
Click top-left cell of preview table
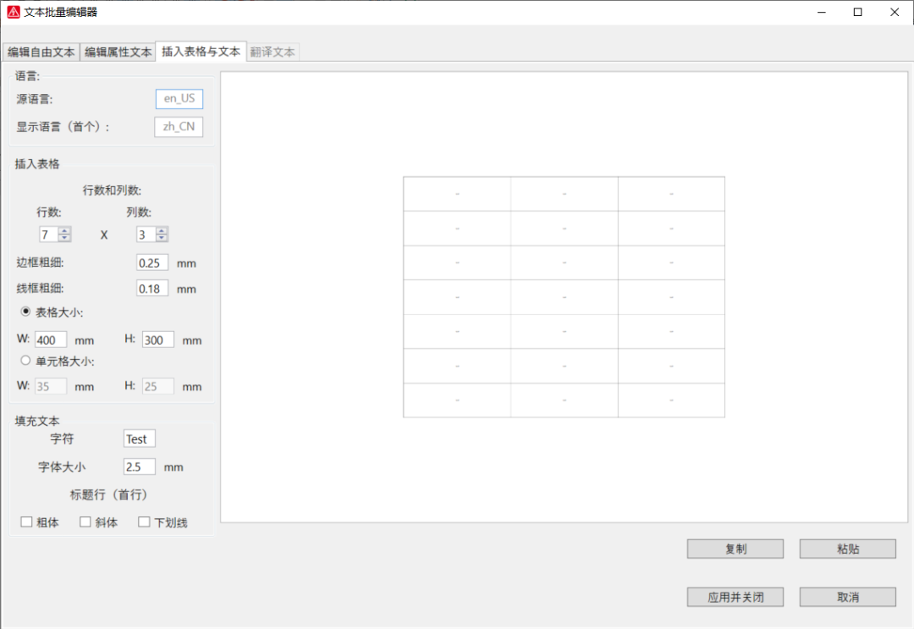coord(457,194)
